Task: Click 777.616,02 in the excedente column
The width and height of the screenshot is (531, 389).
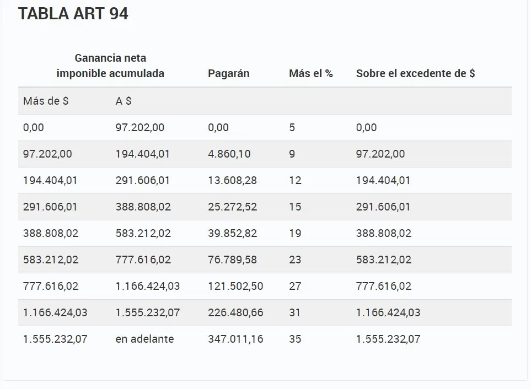Action: (383, 286)
